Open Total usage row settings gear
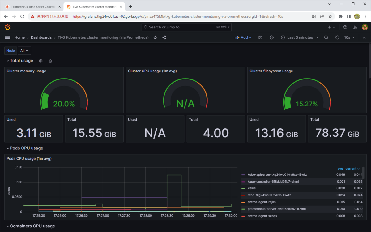 click(x=41, y=61)
